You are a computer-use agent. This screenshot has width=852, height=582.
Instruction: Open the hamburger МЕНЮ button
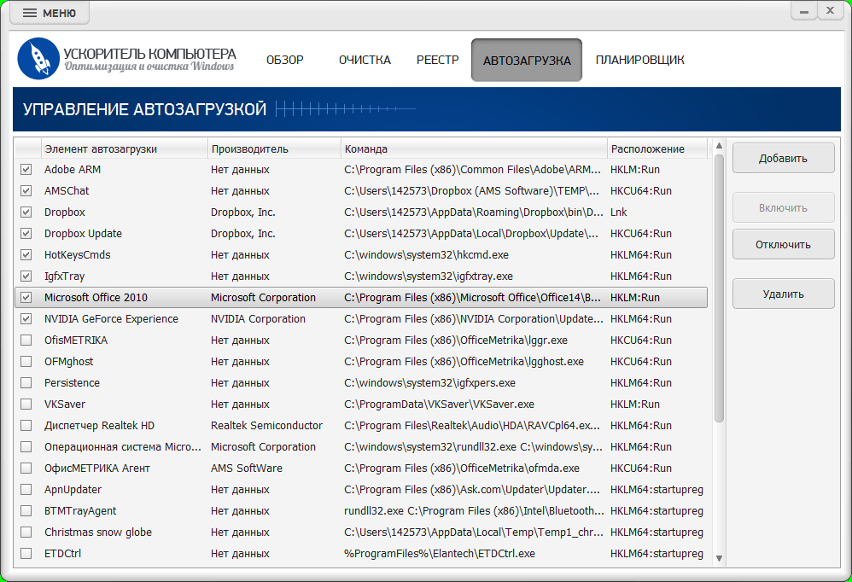click(50, 13)
